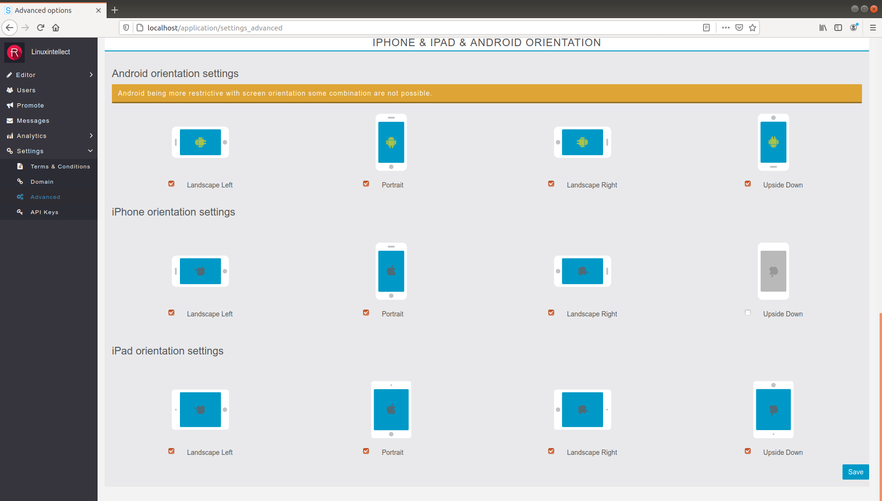The width and height of the screenshot is (882, 501).
Task: Select the Users sidebar icon
Action: (26, 90)
